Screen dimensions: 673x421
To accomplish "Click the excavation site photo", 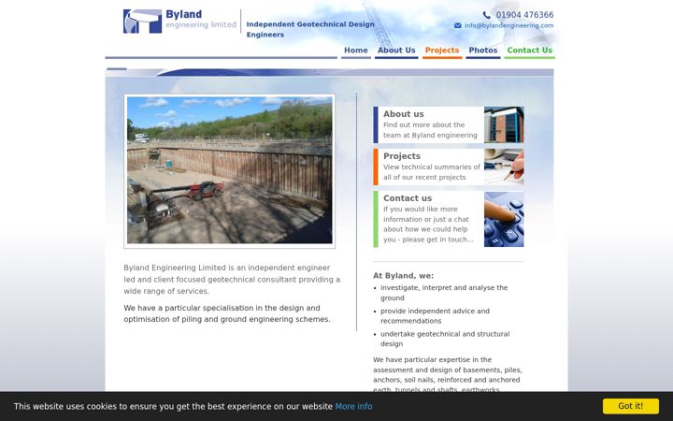I will [230, 170].
